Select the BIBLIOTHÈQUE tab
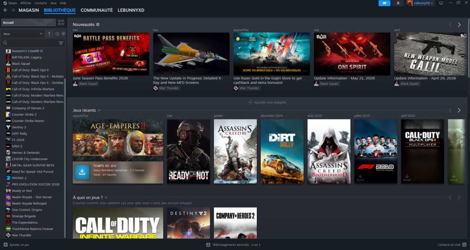This screenshot has height=250, width=470. click(x=60, y=10)
